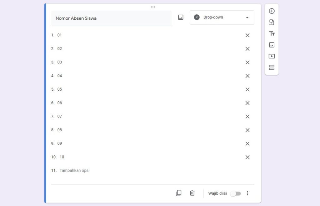Remove option 06
Image resolution: width=320 pixels, height=206 pixels.
pyautogui.click(x=247, y=103)
